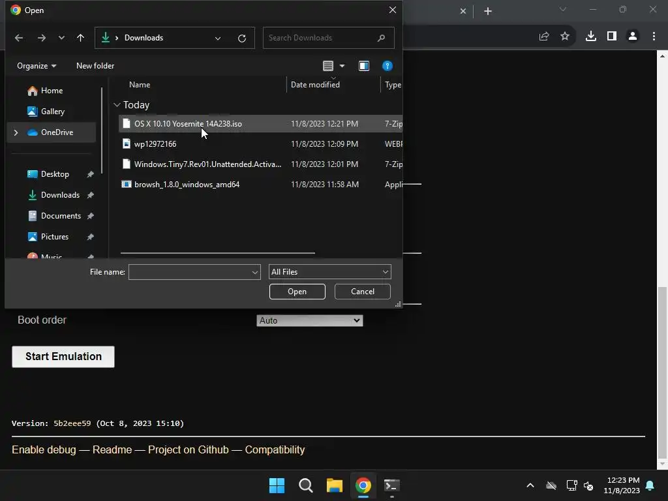The height and width of the screenshot is (501, 668).
Task: Open taskbar Search
Action: [305, 485]
